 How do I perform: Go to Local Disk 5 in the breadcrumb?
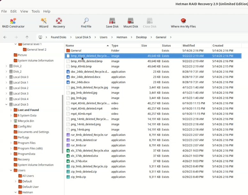coord(83,37)
